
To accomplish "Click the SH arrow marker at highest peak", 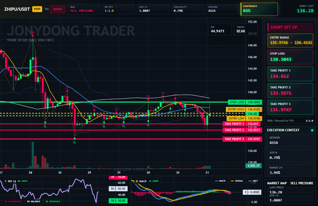I will (x=33, y=34).
